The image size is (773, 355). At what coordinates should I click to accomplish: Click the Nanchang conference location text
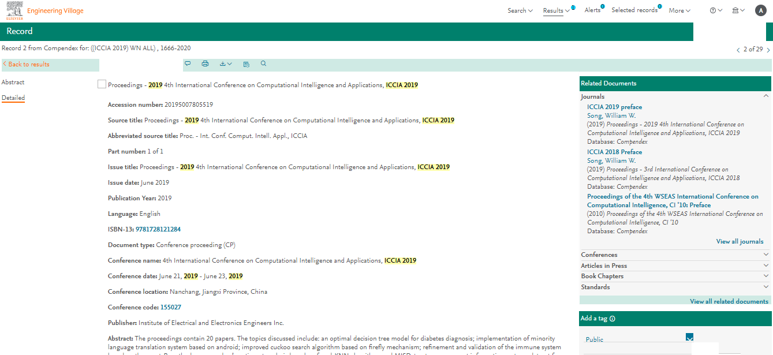tap(218, 292)
